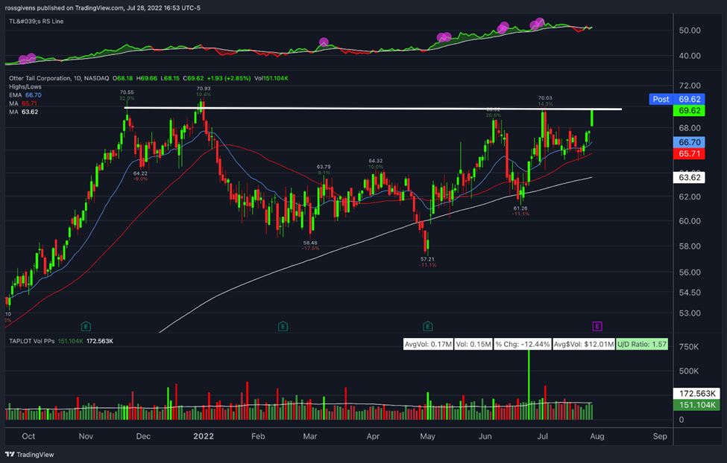This screenshot has height=463, width=727.
Task: Click the 57.21 low label
Action: tap(427, 259)
